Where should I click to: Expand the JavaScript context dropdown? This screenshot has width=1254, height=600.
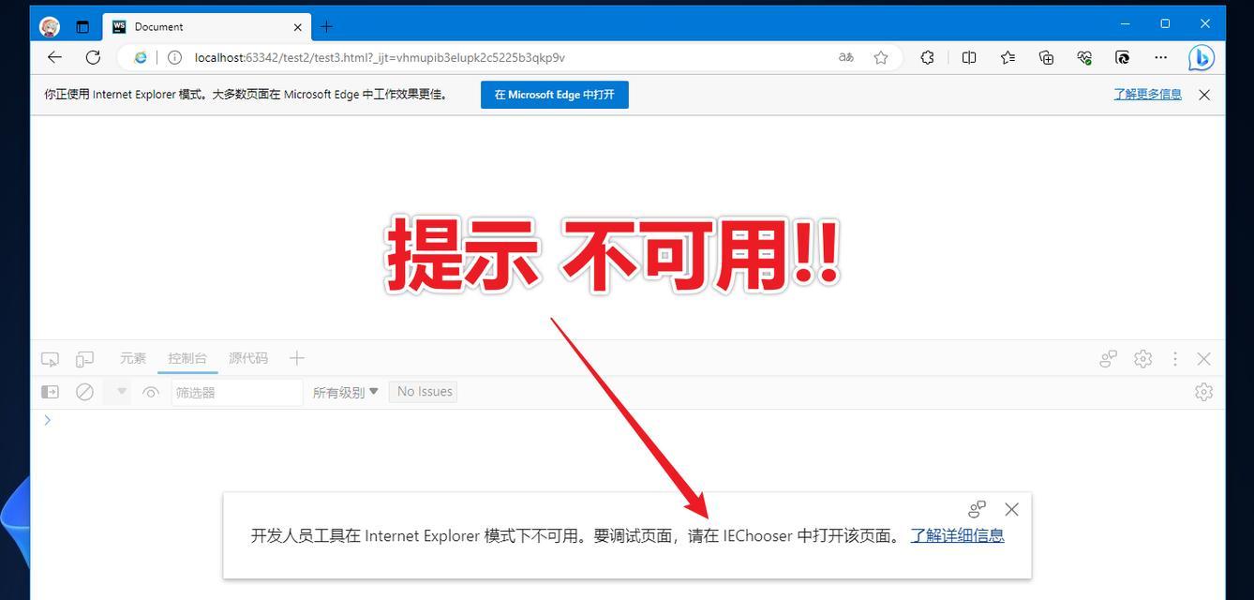121,392
